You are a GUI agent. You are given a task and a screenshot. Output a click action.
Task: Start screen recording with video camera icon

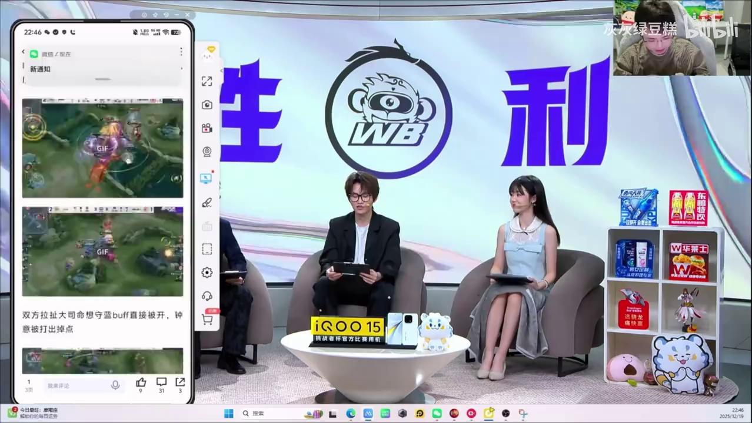coord(207,128)
